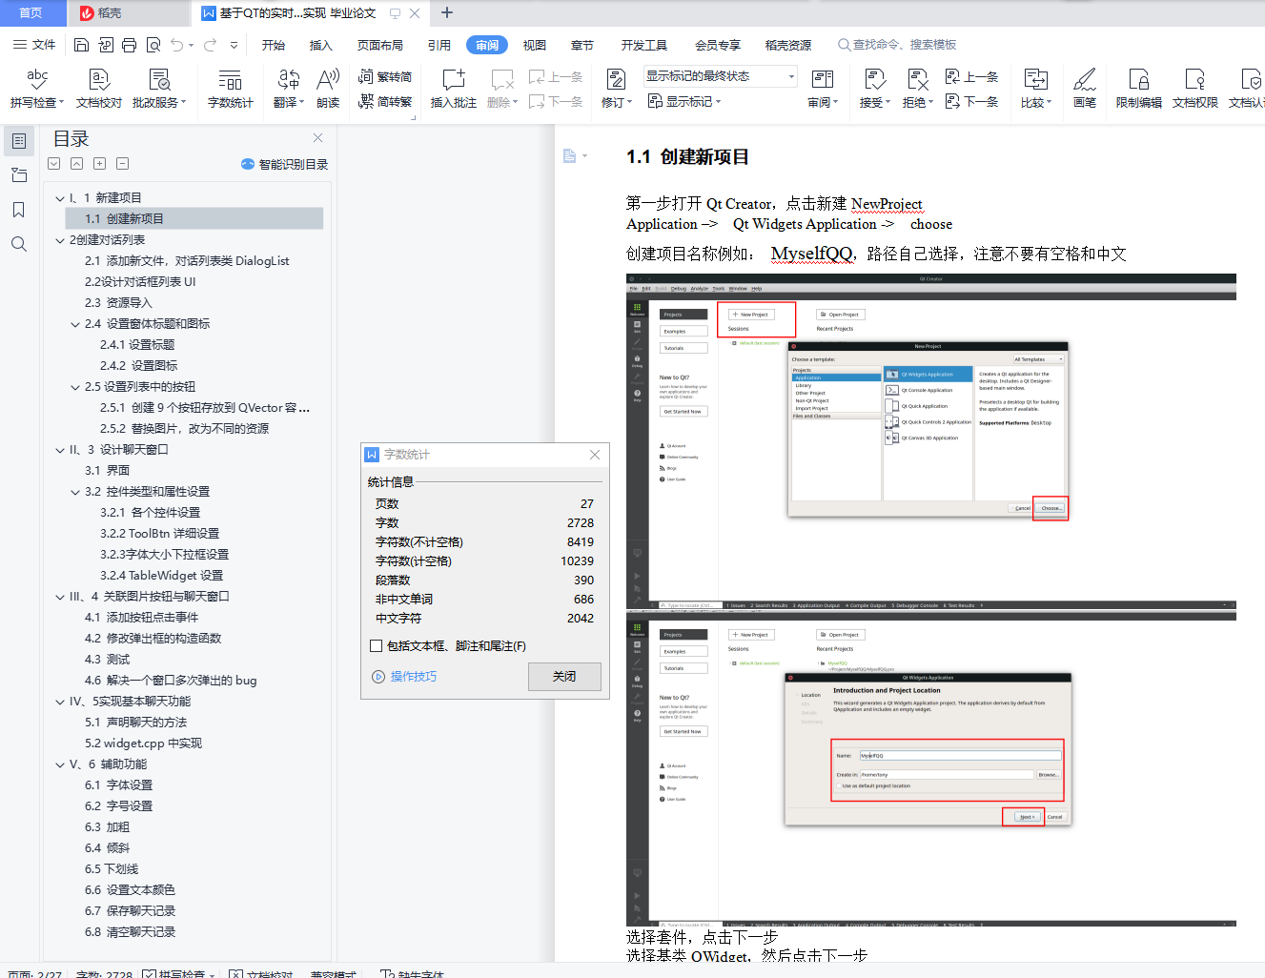Image resolution: width=1265 pixels, height=978 pixels.
Task: Collapse the '6 辅助功能' outline node
Action: pyautogui.click(x=60, y=764)
